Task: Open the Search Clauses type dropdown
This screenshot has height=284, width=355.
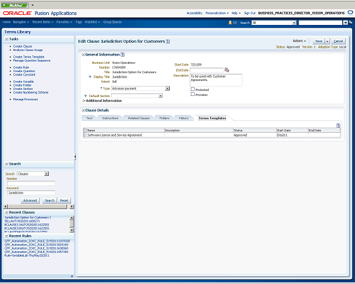Action: pos(47,174)
